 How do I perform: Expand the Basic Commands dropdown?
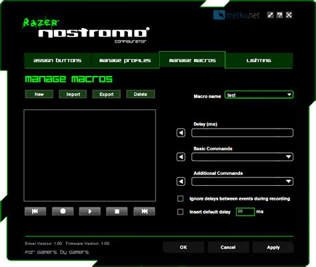pyautogui.click(x=242, y=157)
